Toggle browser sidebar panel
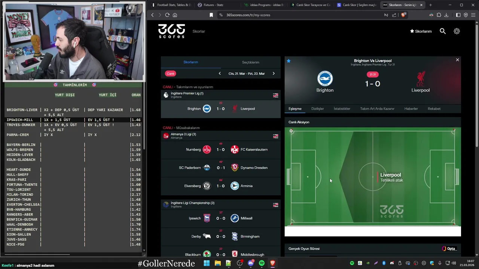The image size is (479, 269). (x=458, y=15)
